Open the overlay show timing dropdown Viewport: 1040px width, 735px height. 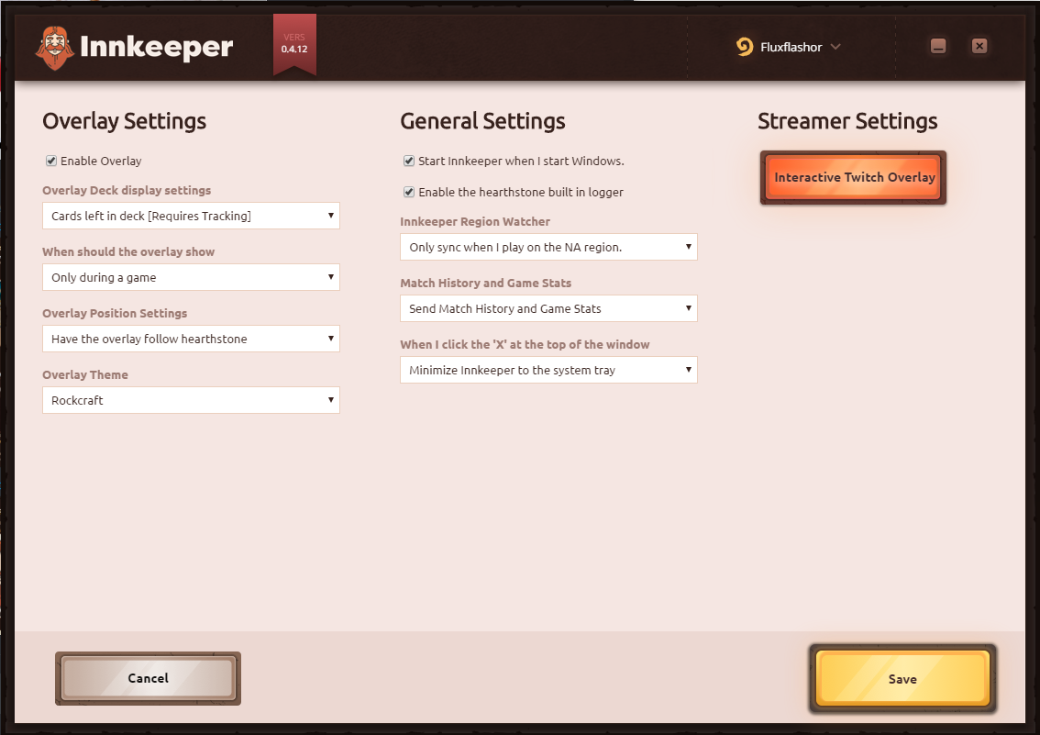point(190,277)
